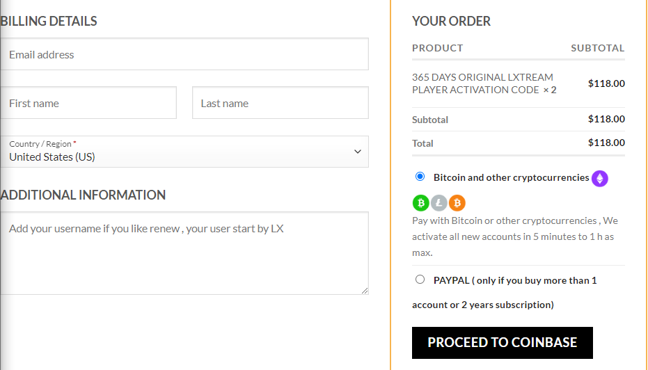Click the PAYPAL option label text
Image resolution: width=648 pixels, height=370 pixels.
point(514,280)
